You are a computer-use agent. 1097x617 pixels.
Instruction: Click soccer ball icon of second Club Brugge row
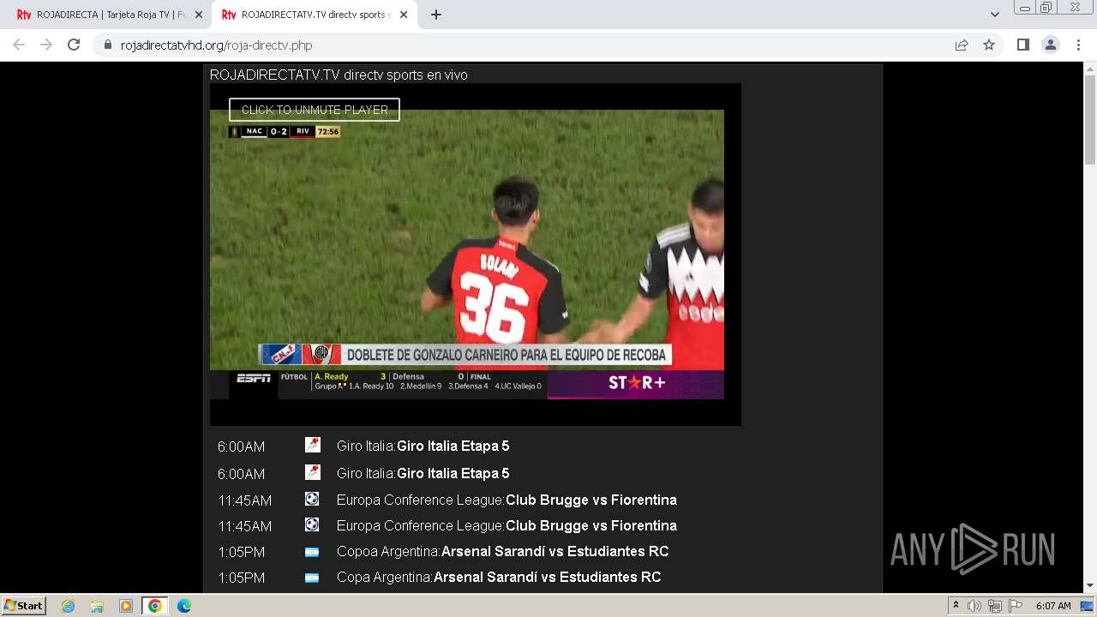click(x=312, y=524)
